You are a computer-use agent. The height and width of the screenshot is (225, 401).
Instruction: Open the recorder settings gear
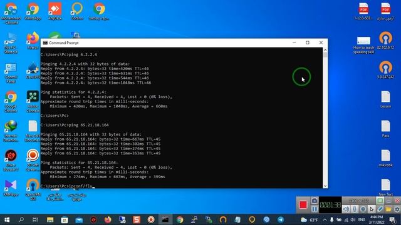(397, 209)
